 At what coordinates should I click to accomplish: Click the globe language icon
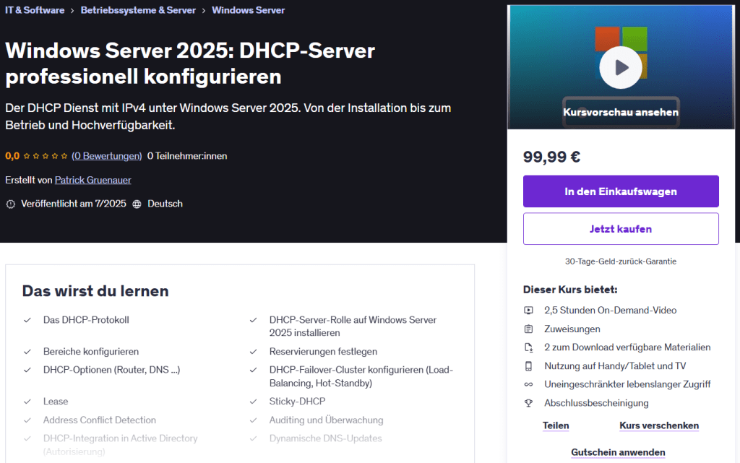click(x=137, y=204)
